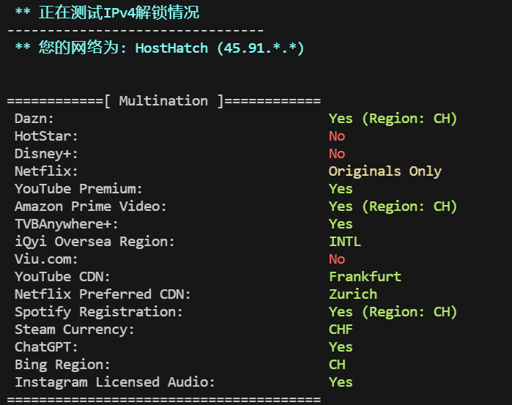
Task: Click the Originals Only Netflix result
Action: point(385,171)
